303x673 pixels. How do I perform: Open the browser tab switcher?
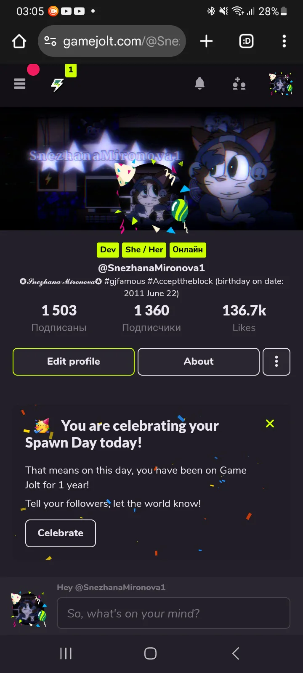coord(246,41)
